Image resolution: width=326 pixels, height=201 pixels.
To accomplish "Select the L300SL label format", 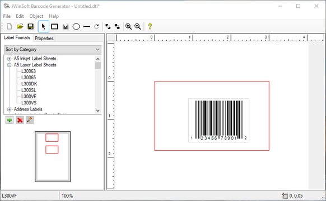I will pos(29,90).
